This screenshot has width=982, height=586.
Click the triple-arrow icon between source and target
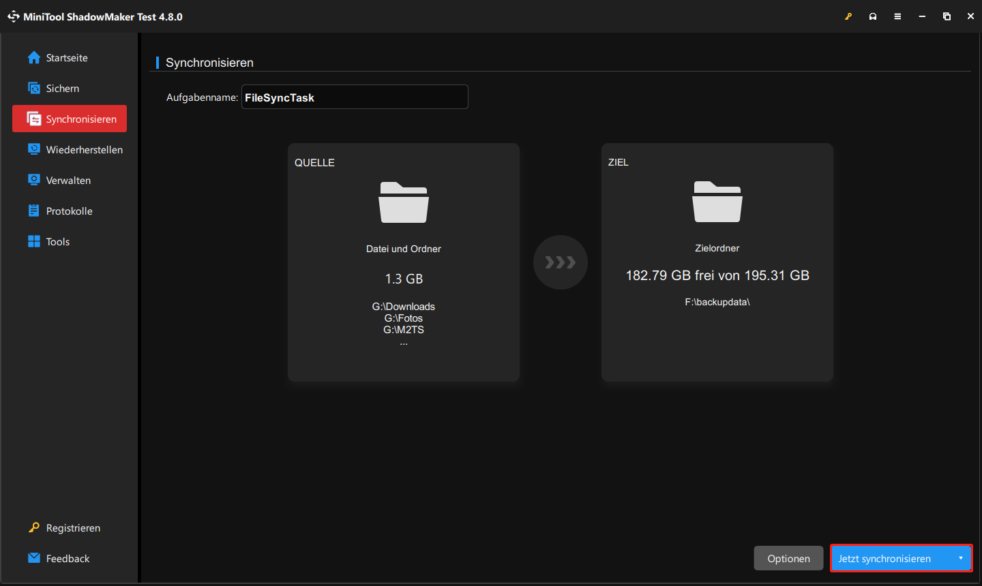point(561,262)
